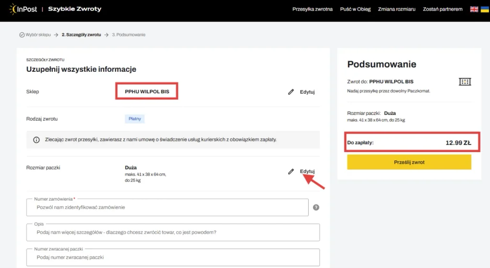Click pencil icon in Rozmiar paczki row

click(x=291, y=171)
